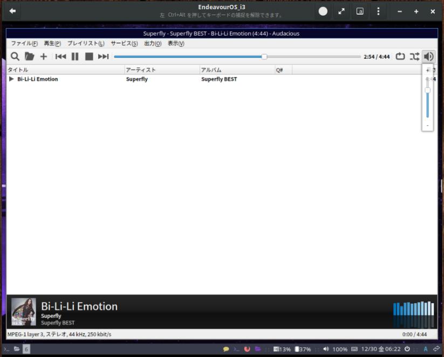Open the サービス(S) menu
Viewport: 444px width, 357px height.
[124, 43]
